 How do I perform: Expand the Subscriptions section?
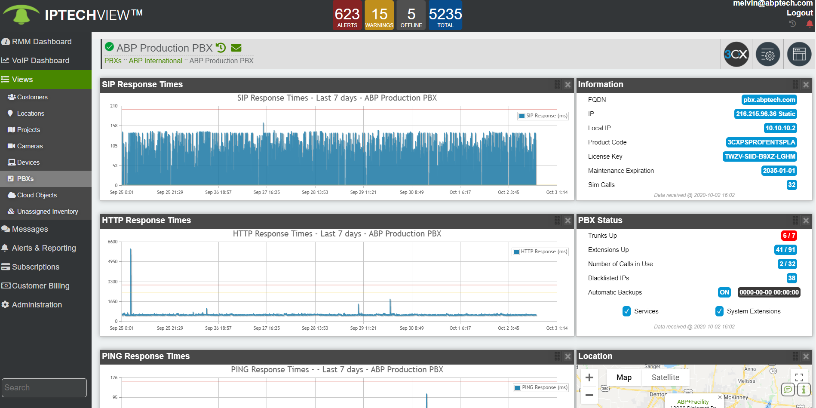click(46, 267)
